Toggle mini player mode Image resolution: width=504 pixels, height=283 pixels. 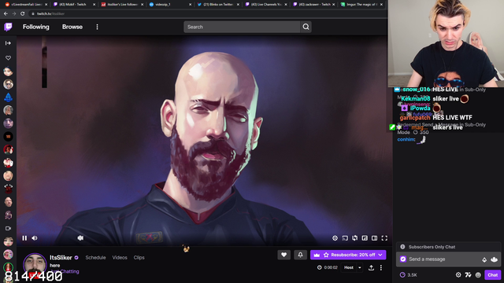pyautogui.click(x=365, y=238)
